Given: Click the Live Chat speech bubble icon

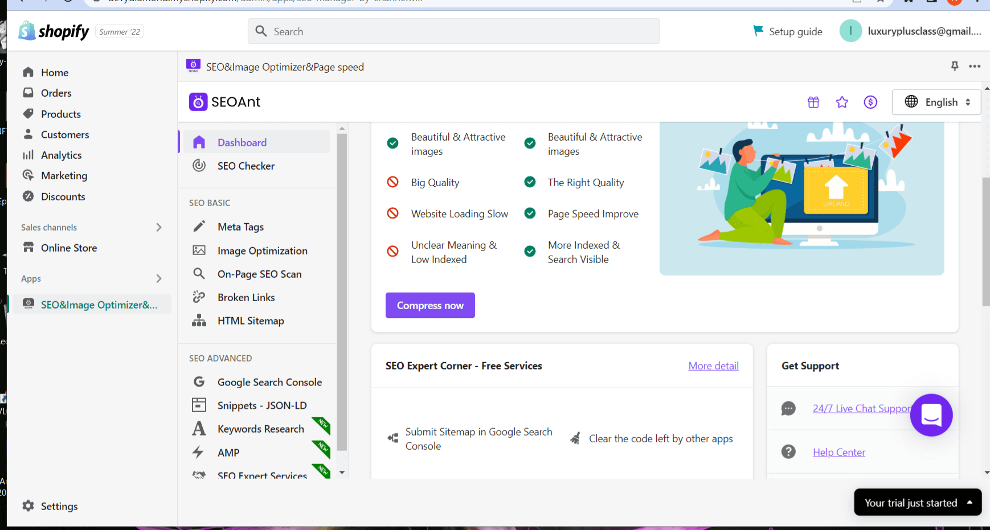Looking at the screenshot, I should click(x=788, y=408).
